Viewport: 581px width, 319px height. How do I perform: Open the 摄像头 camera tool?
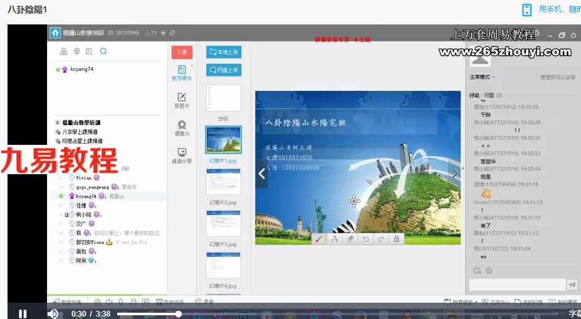point(182,128)
